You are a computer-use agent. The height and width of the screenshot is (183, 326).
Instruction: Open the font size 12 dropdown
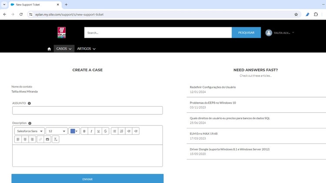pyautogui.click(x=57, y=131)
